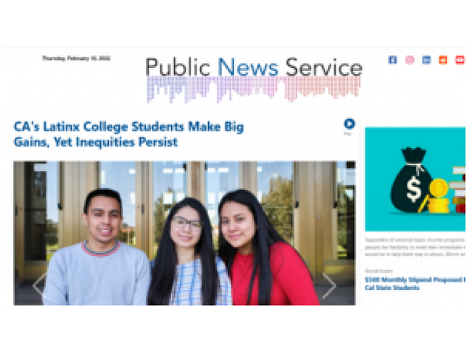Open the Facebook social icon
The image size is (473, 349).
tap(393, 60)
